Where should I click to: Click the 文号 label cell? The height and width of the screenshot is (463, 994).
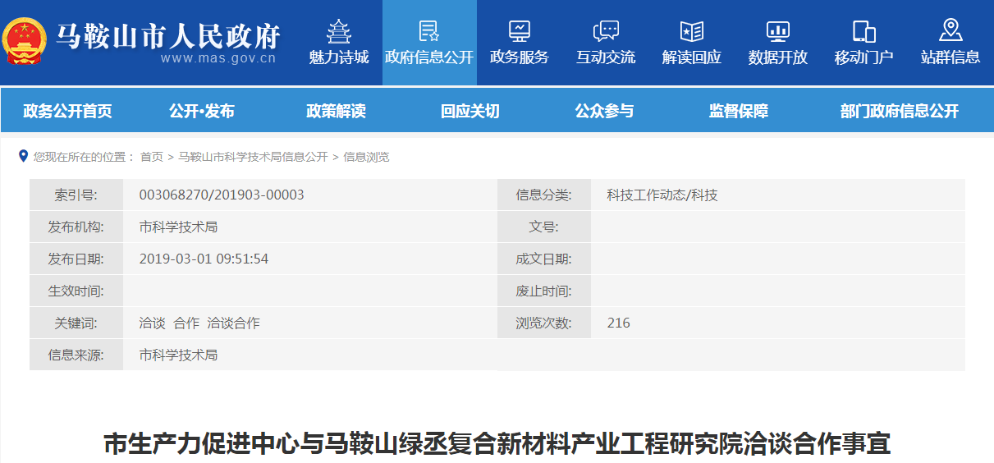pyautogui.click(x=544, y=227)
